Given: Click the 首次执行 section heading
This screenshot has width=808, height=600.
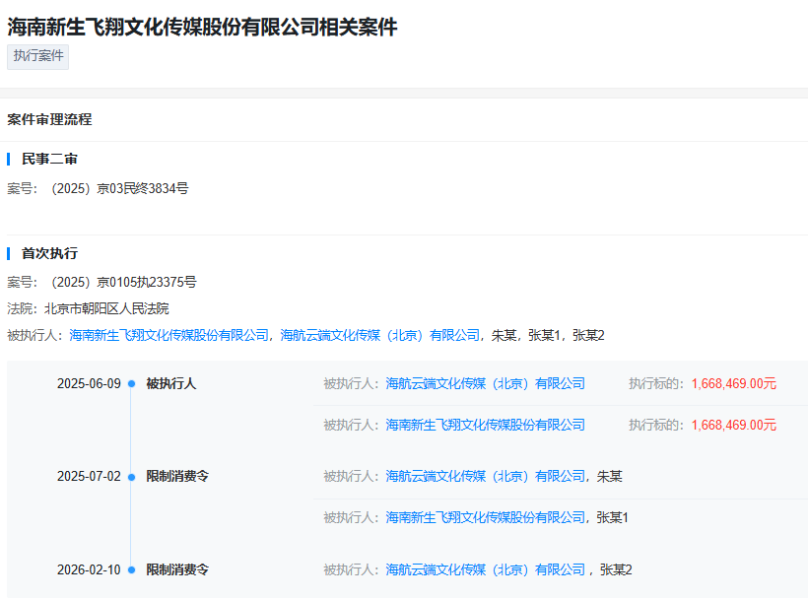Looking at the screenshot, I should pyautogui.click(x=49, y=253).
